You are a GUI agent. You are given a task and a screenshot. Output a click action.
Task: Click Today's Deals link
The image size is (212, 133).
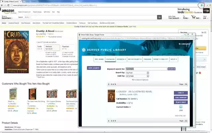point(37,12)
